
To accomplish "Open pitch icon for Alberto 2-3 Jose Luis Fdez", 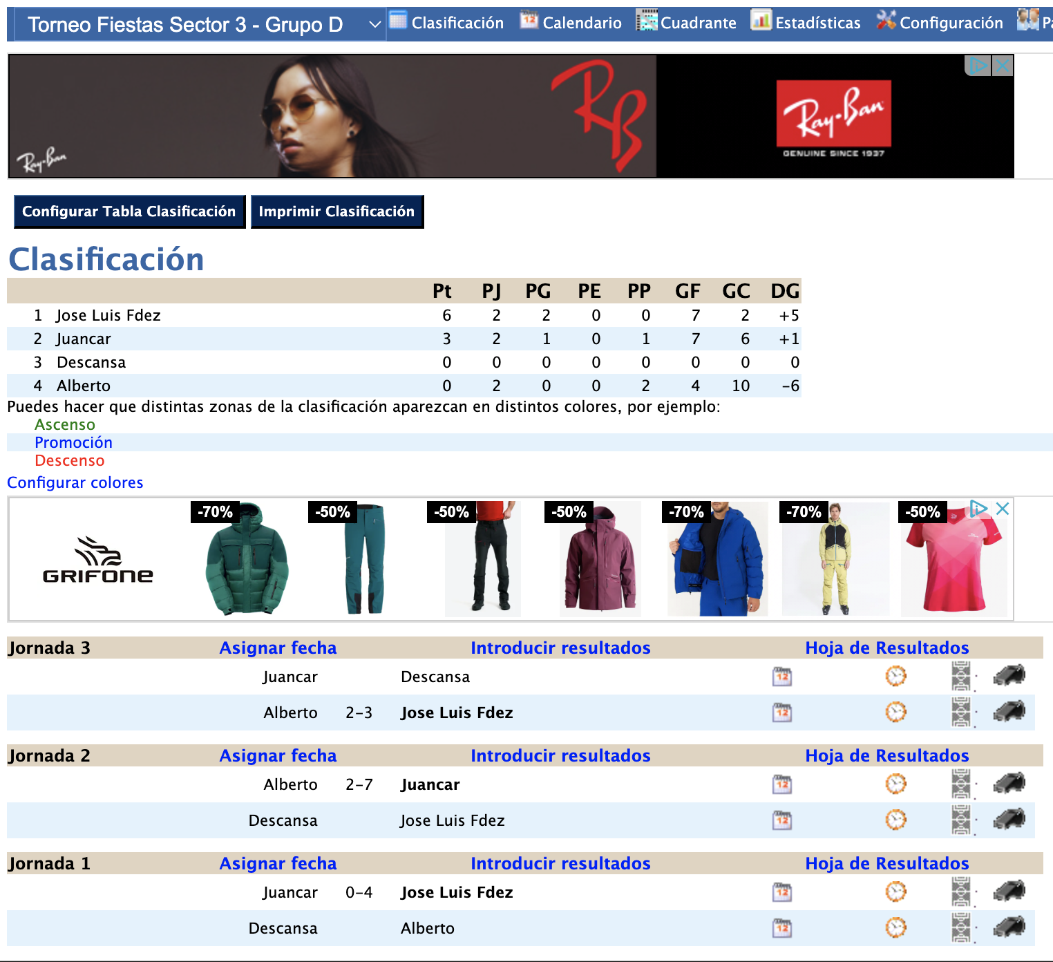I will click(x=961, y=713).
